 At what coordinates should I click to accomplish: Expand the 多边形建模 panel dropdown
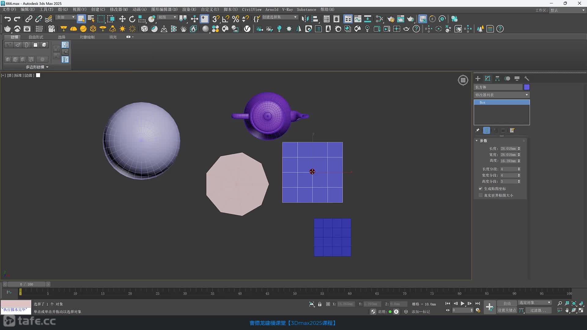click(x=37, y=67)
